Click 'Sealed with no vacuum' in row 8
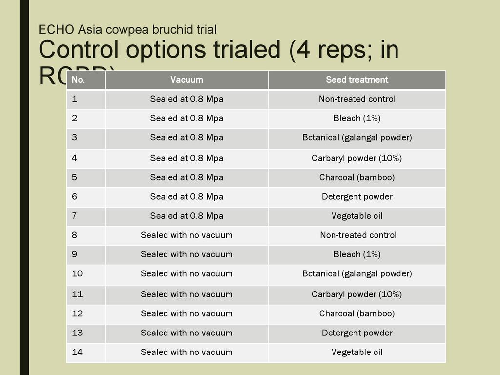Screen dimensions: 500x375 coord(187,235)
